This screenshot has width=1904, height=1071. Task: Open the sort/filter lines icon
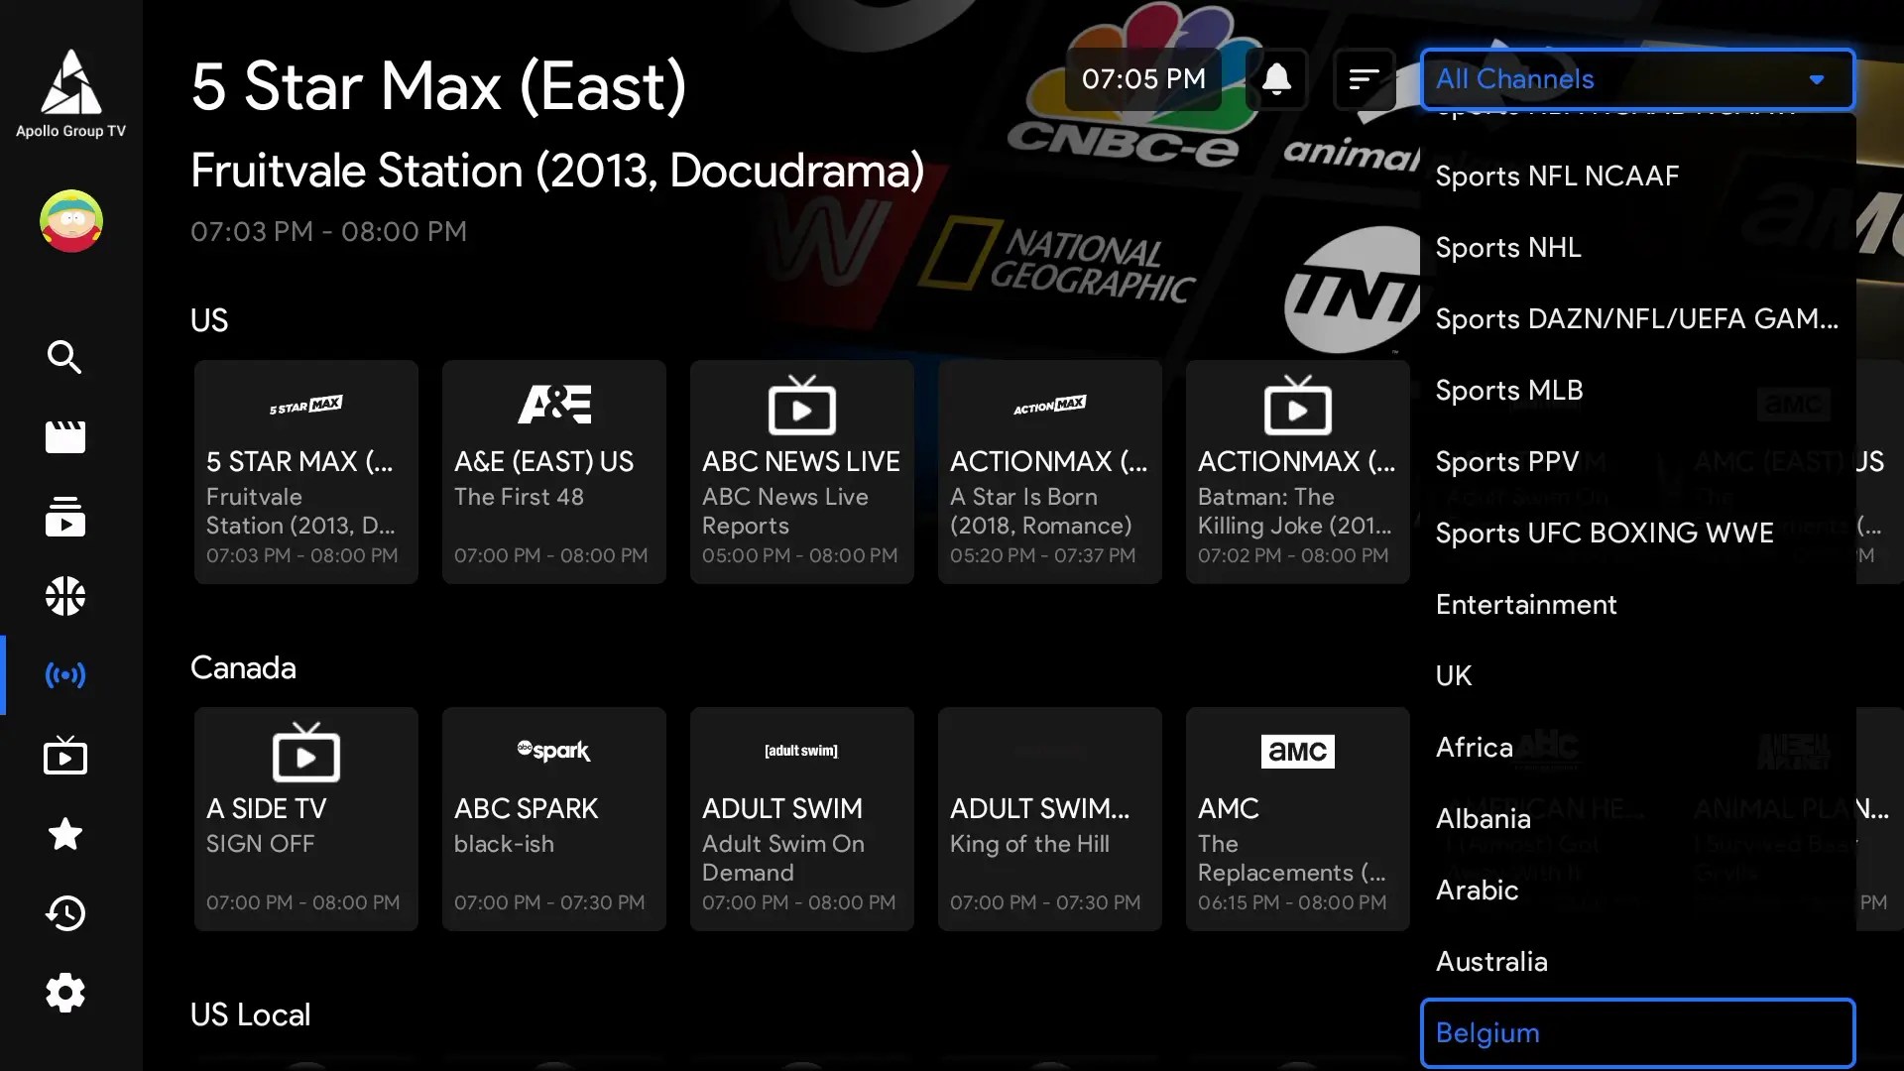click(1365, 78)
